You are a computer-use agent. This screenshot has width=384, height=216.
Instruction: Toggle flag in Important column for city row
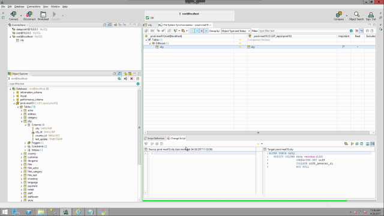pos(344,47)
